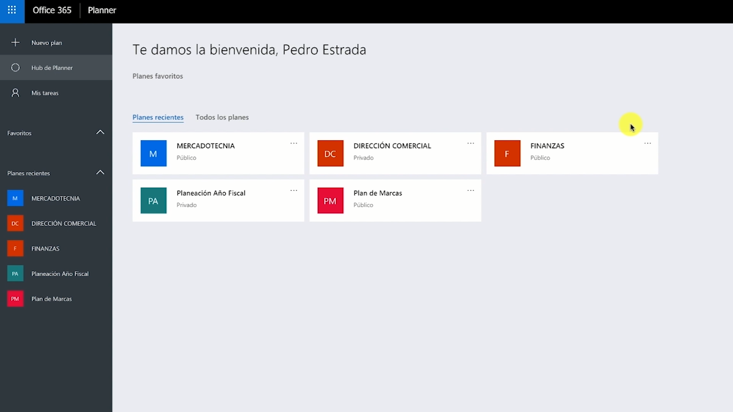This screenshot has height=412, width=733.
Task: Open more options on MERCADOTECNIA card
Action: tap(294, 143)
